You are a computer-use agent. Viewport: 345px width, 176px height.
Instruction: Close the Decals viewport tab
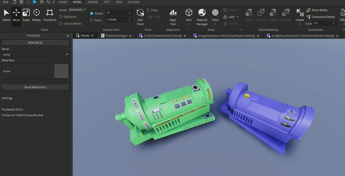[x=93, y=36]
